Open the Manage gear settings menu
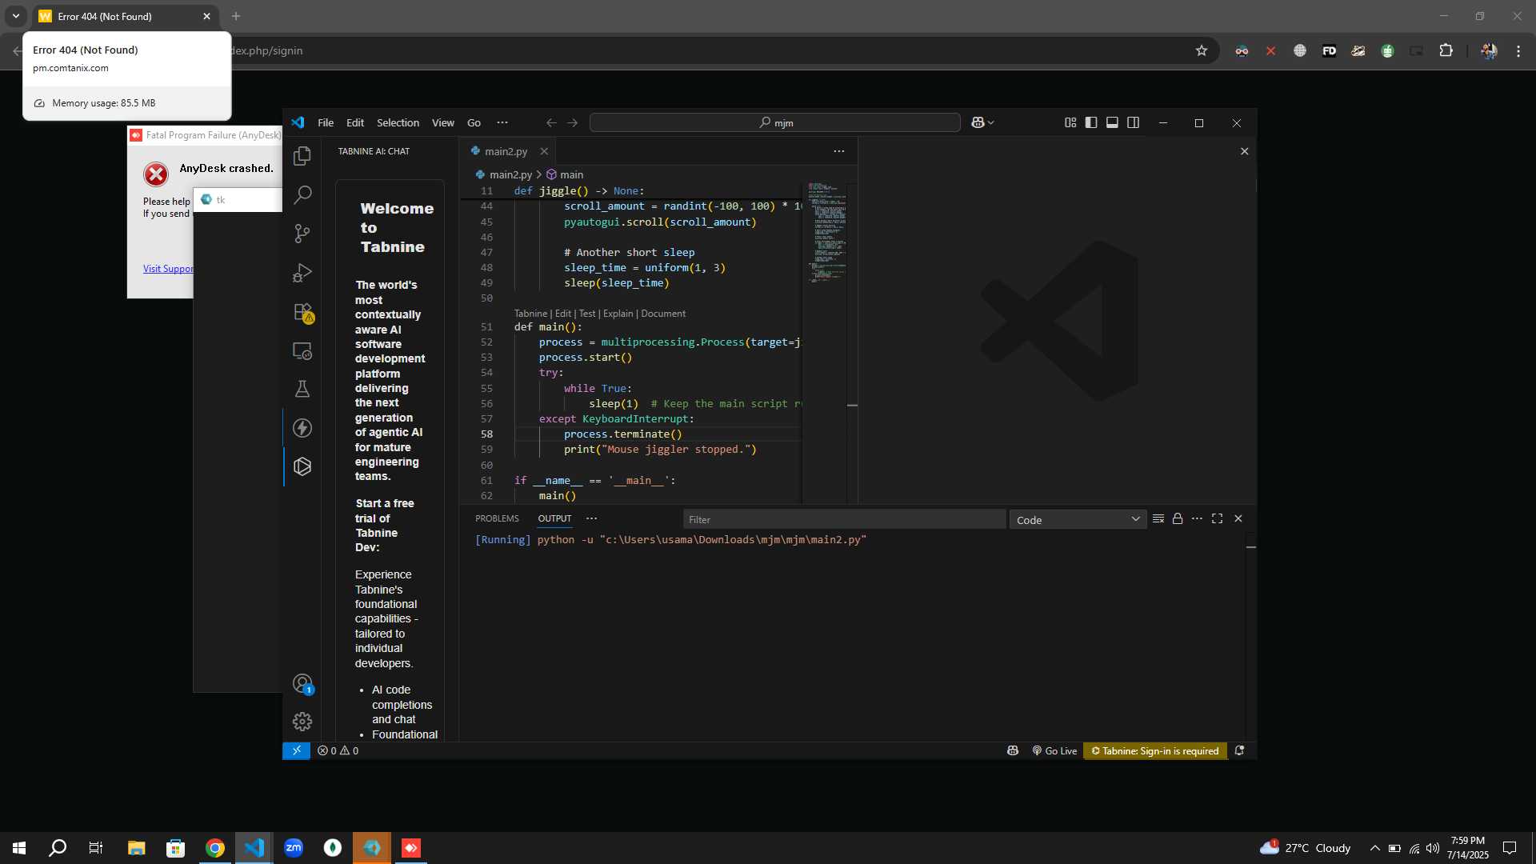Screen dimensions: 1536x864 (x=302, y=722)
